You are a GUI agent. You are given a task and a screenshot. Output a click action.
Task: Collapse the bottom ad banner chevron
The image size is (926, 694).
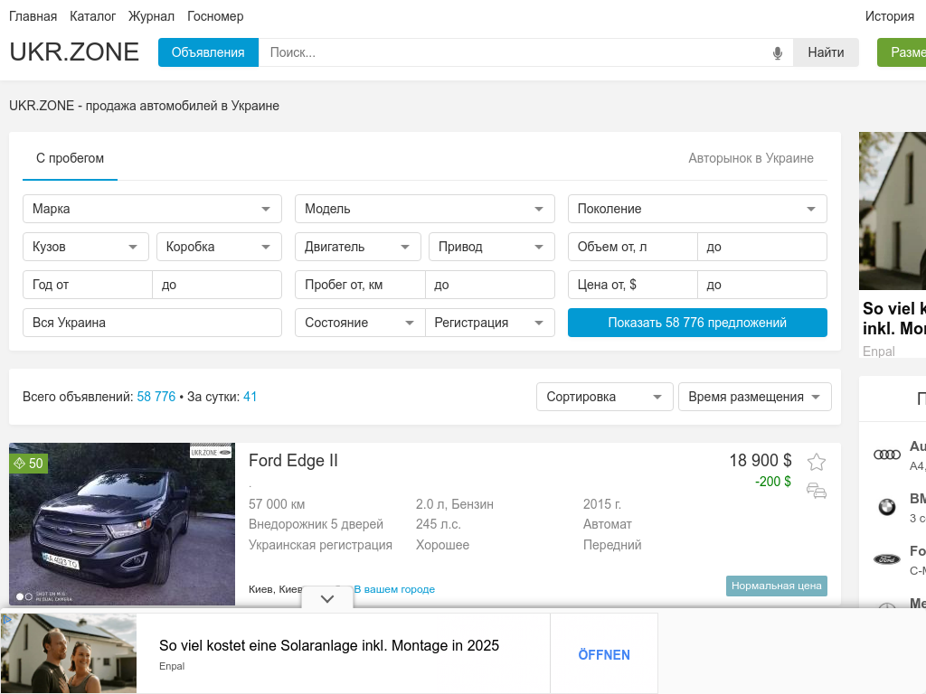pyautogui.click(x=327, y=599)
